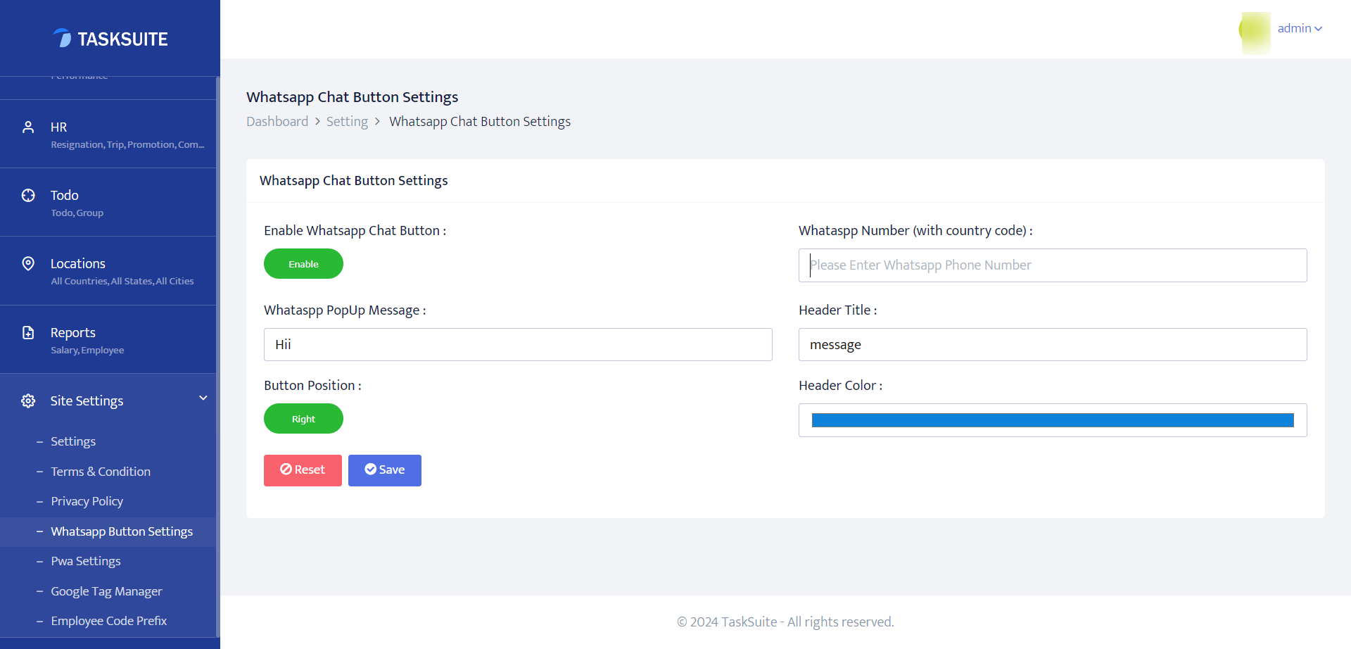Click the Header Title input field
Viewport: 1351px width, 649px height.
(x=1053, y=345)
